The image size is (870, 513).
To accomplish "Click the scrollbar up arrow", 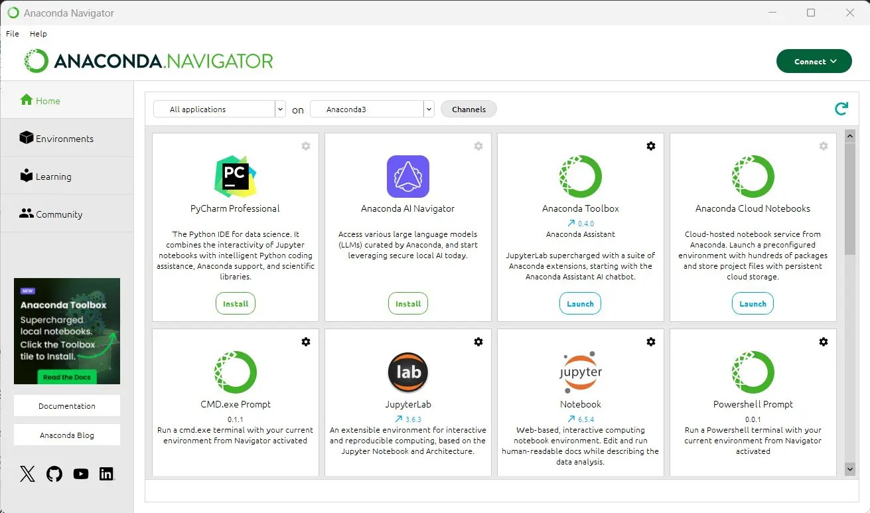I will [x=850, y=136].
